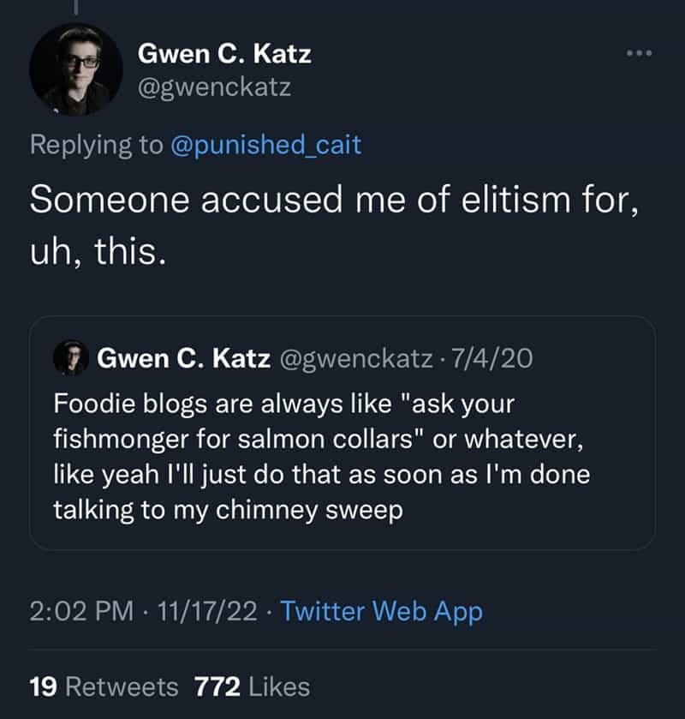685x719 pixels.
Task: Open the embedded quoted tweet card
Action: 342,433
